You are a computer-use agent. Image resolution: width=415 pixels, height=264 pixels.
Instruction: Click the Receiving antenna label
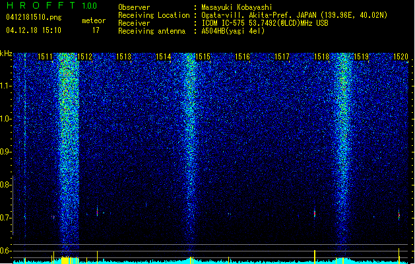[x=152, y=31]
